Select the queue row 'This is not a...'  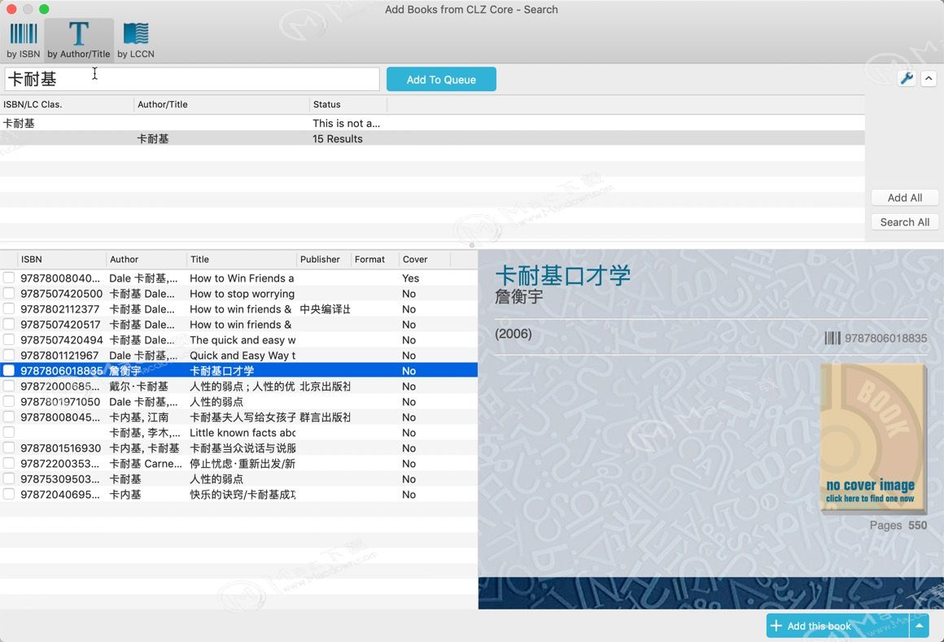coord(432,124)
